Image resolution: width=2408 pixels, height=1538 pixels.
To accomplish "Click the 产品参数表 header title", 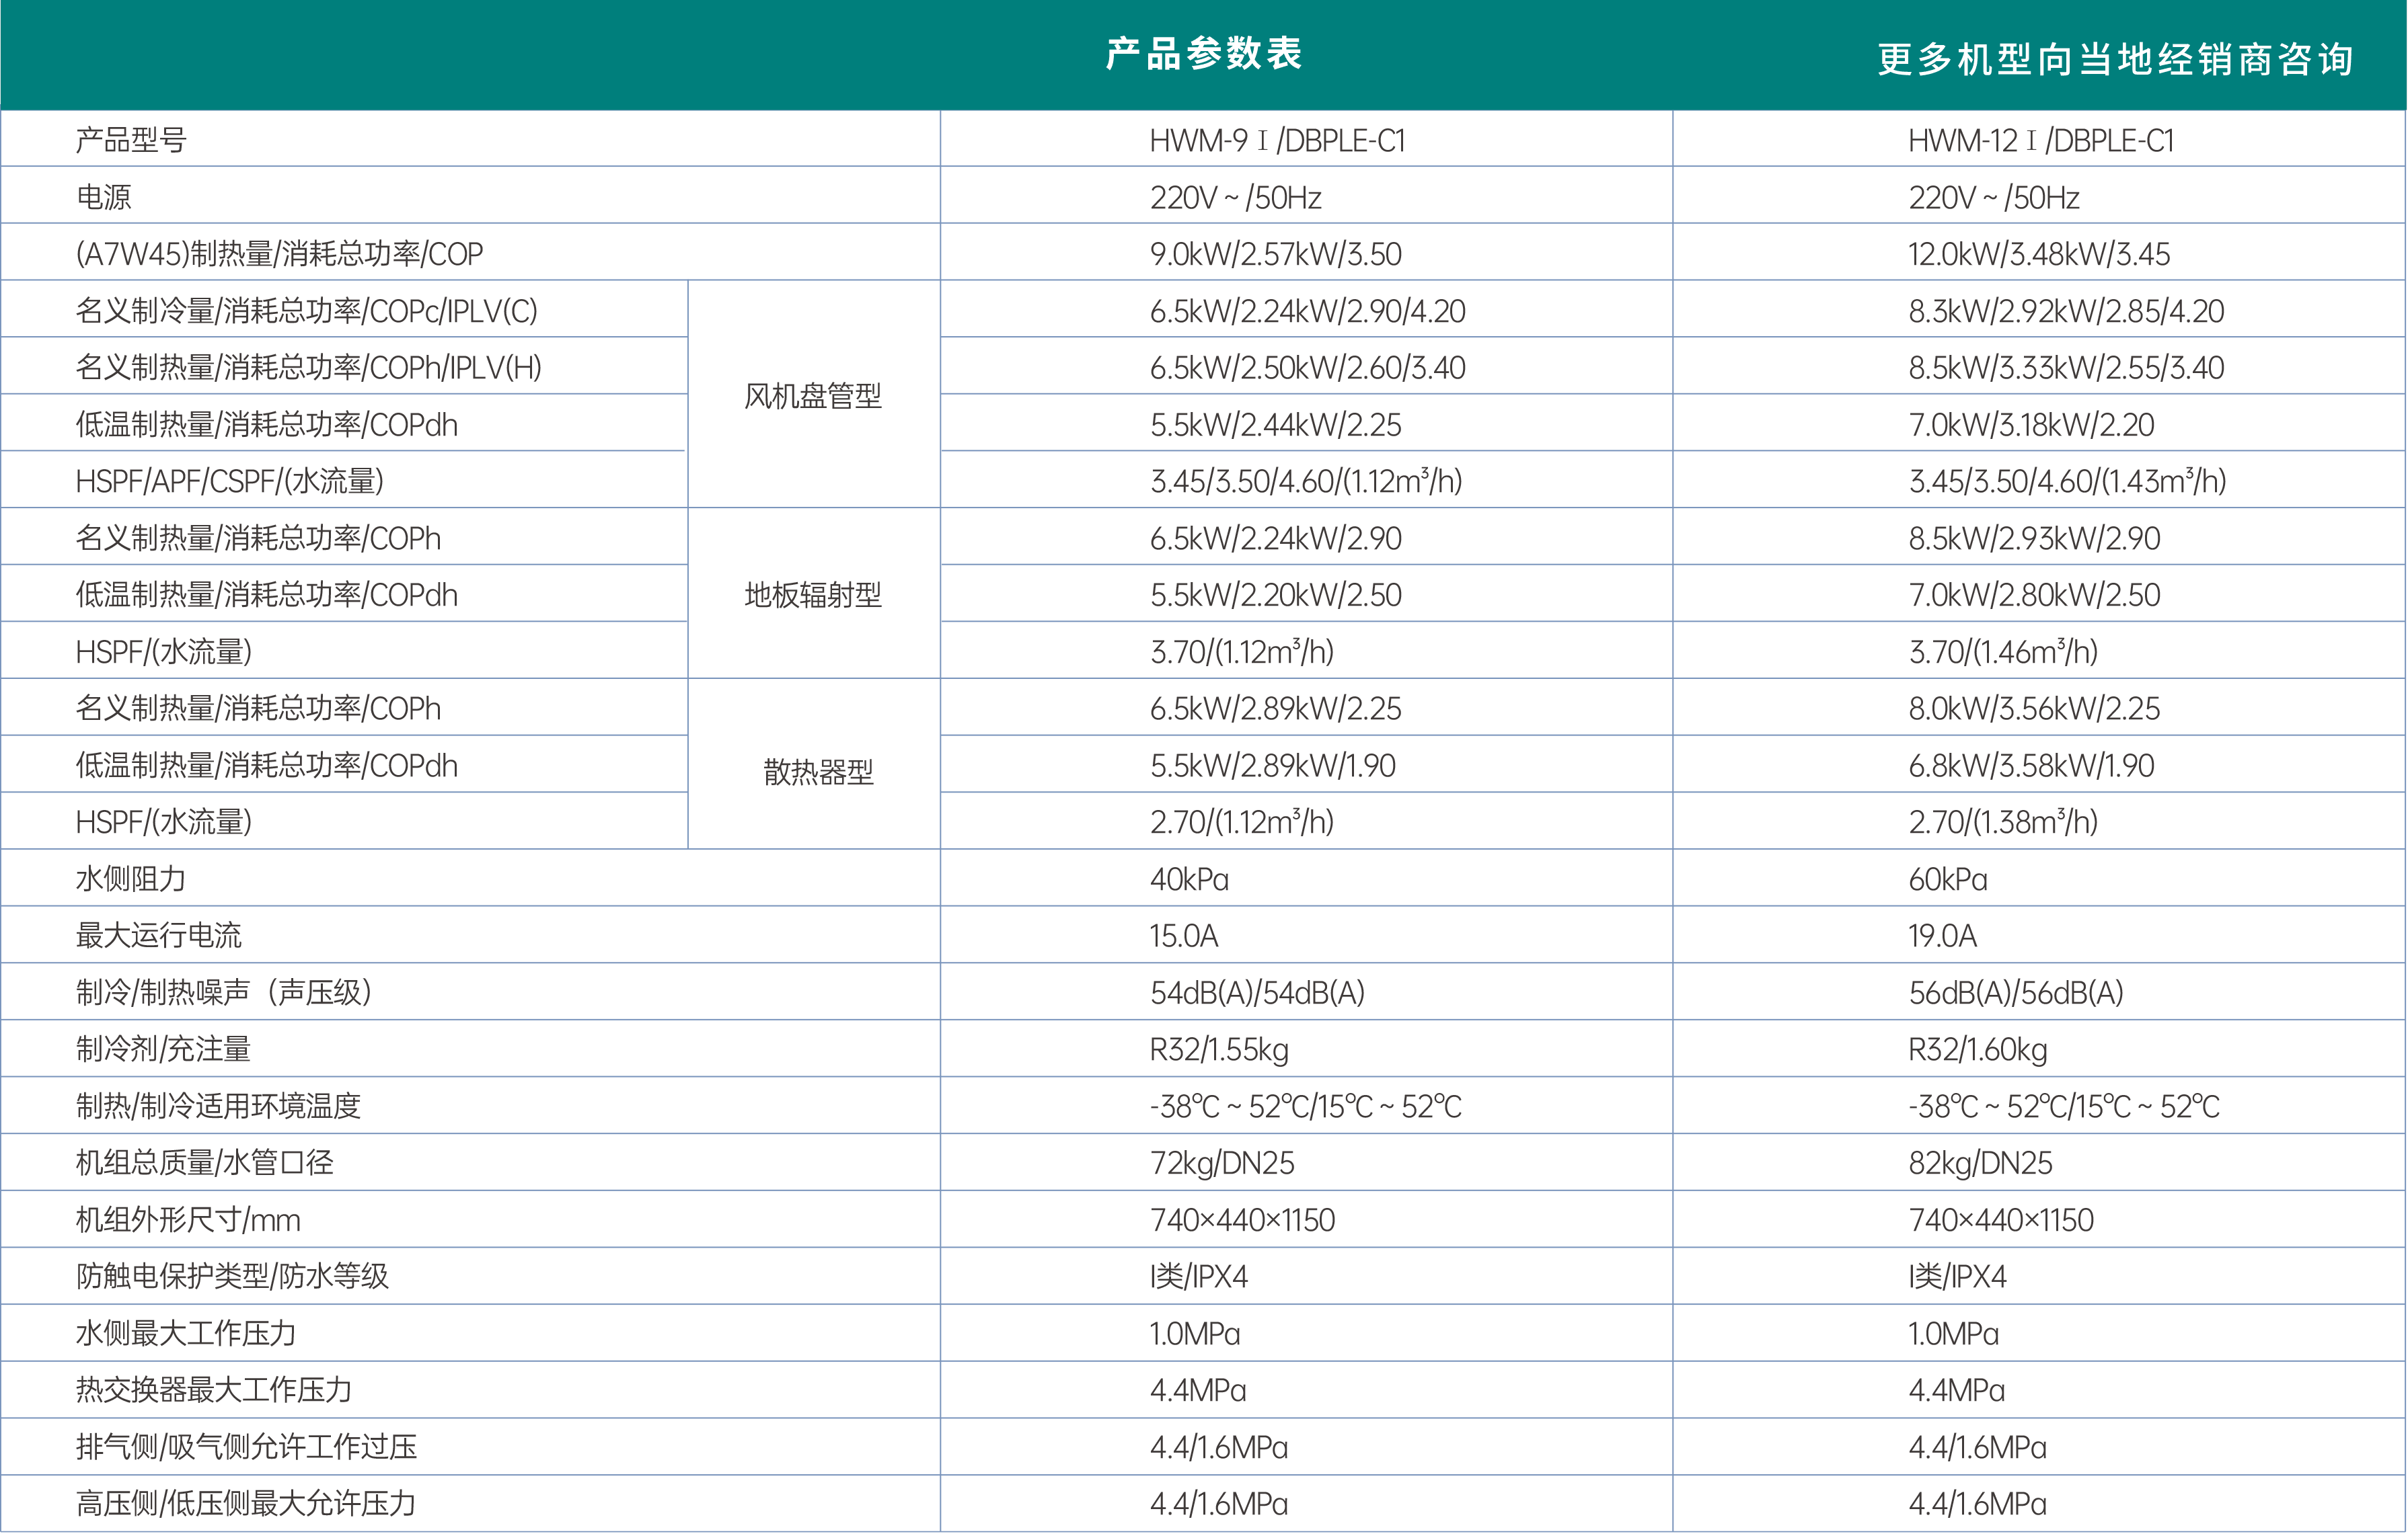I will [x=1203, y=54].
